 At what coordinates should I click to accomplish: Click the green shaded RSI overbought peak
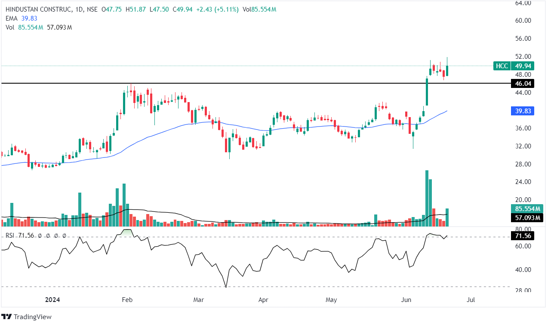click(x=127, y=232)
